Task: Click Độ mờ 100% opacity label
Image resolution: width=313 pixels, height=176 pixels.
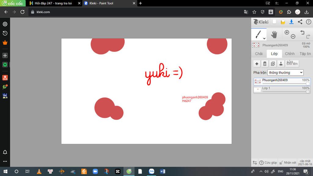Action: click(306, 45)
